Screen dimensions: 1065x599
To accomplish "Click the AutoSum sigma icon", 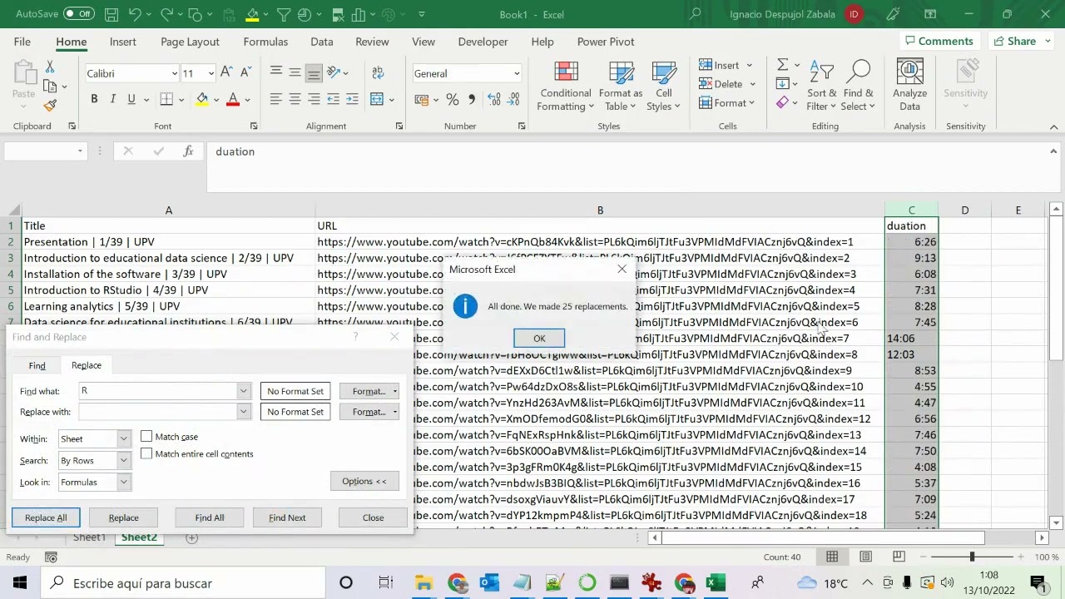I will pyautogui.click(x=782, y=65).
